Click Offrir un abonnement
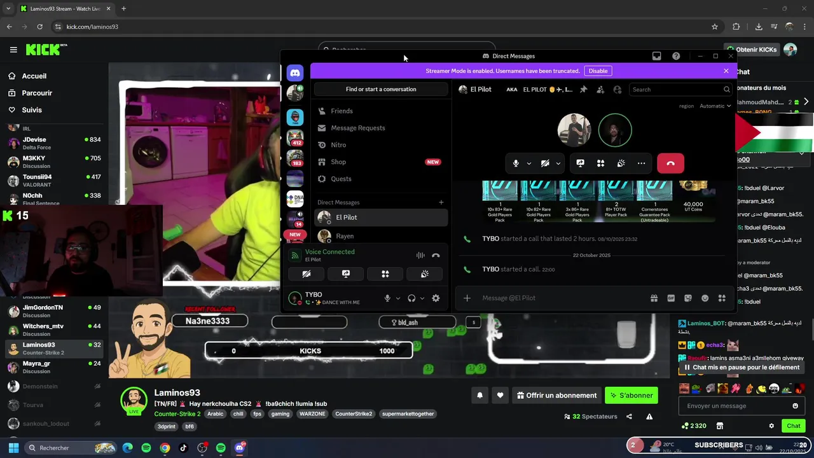 (x=556, y=396)
